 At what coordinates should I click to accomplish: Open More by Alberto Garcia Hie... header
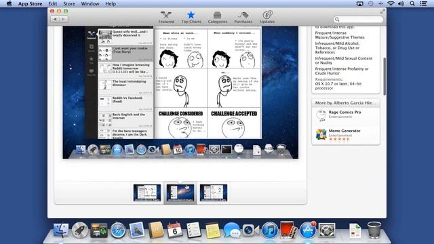tap(345, 103)
